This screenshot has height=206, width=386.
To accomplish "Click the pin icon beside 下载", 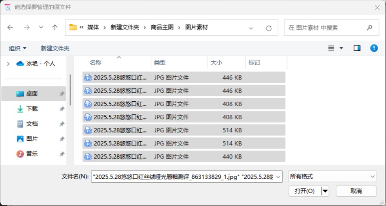I will tap(62, 109).
